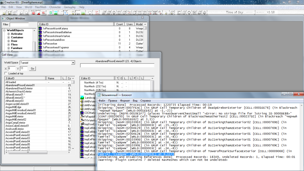This screenshot has height=171, width=304.
Task: Click the redo toolbar icon
Action: click(x=27, y=13)
